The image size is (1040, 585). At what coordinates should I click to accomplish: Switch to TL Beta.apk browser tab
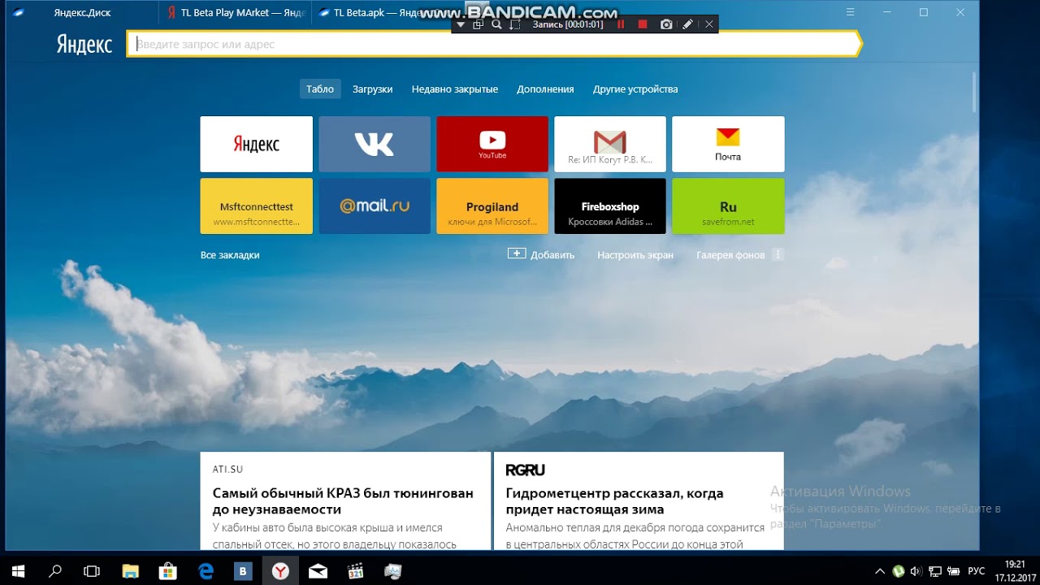[x=380, y=12]
